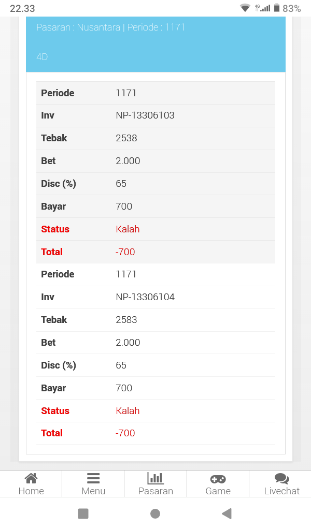Screen dimensions: 311x530
Task: Tap the Pasaran Nusantara Periode header
Action: pos(111,27)
